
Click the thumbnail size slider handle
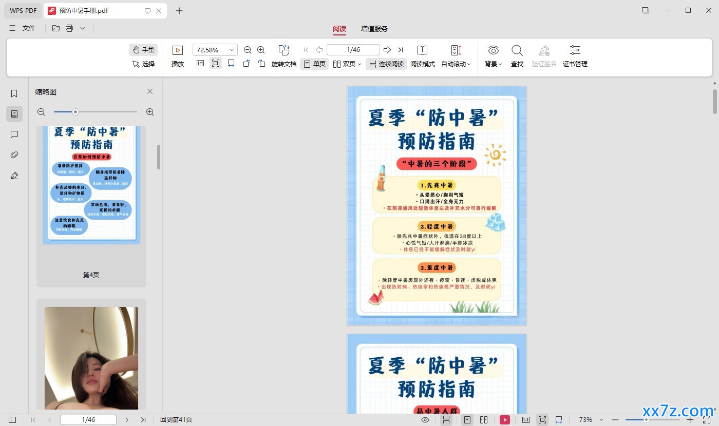(x=75, y=112)
